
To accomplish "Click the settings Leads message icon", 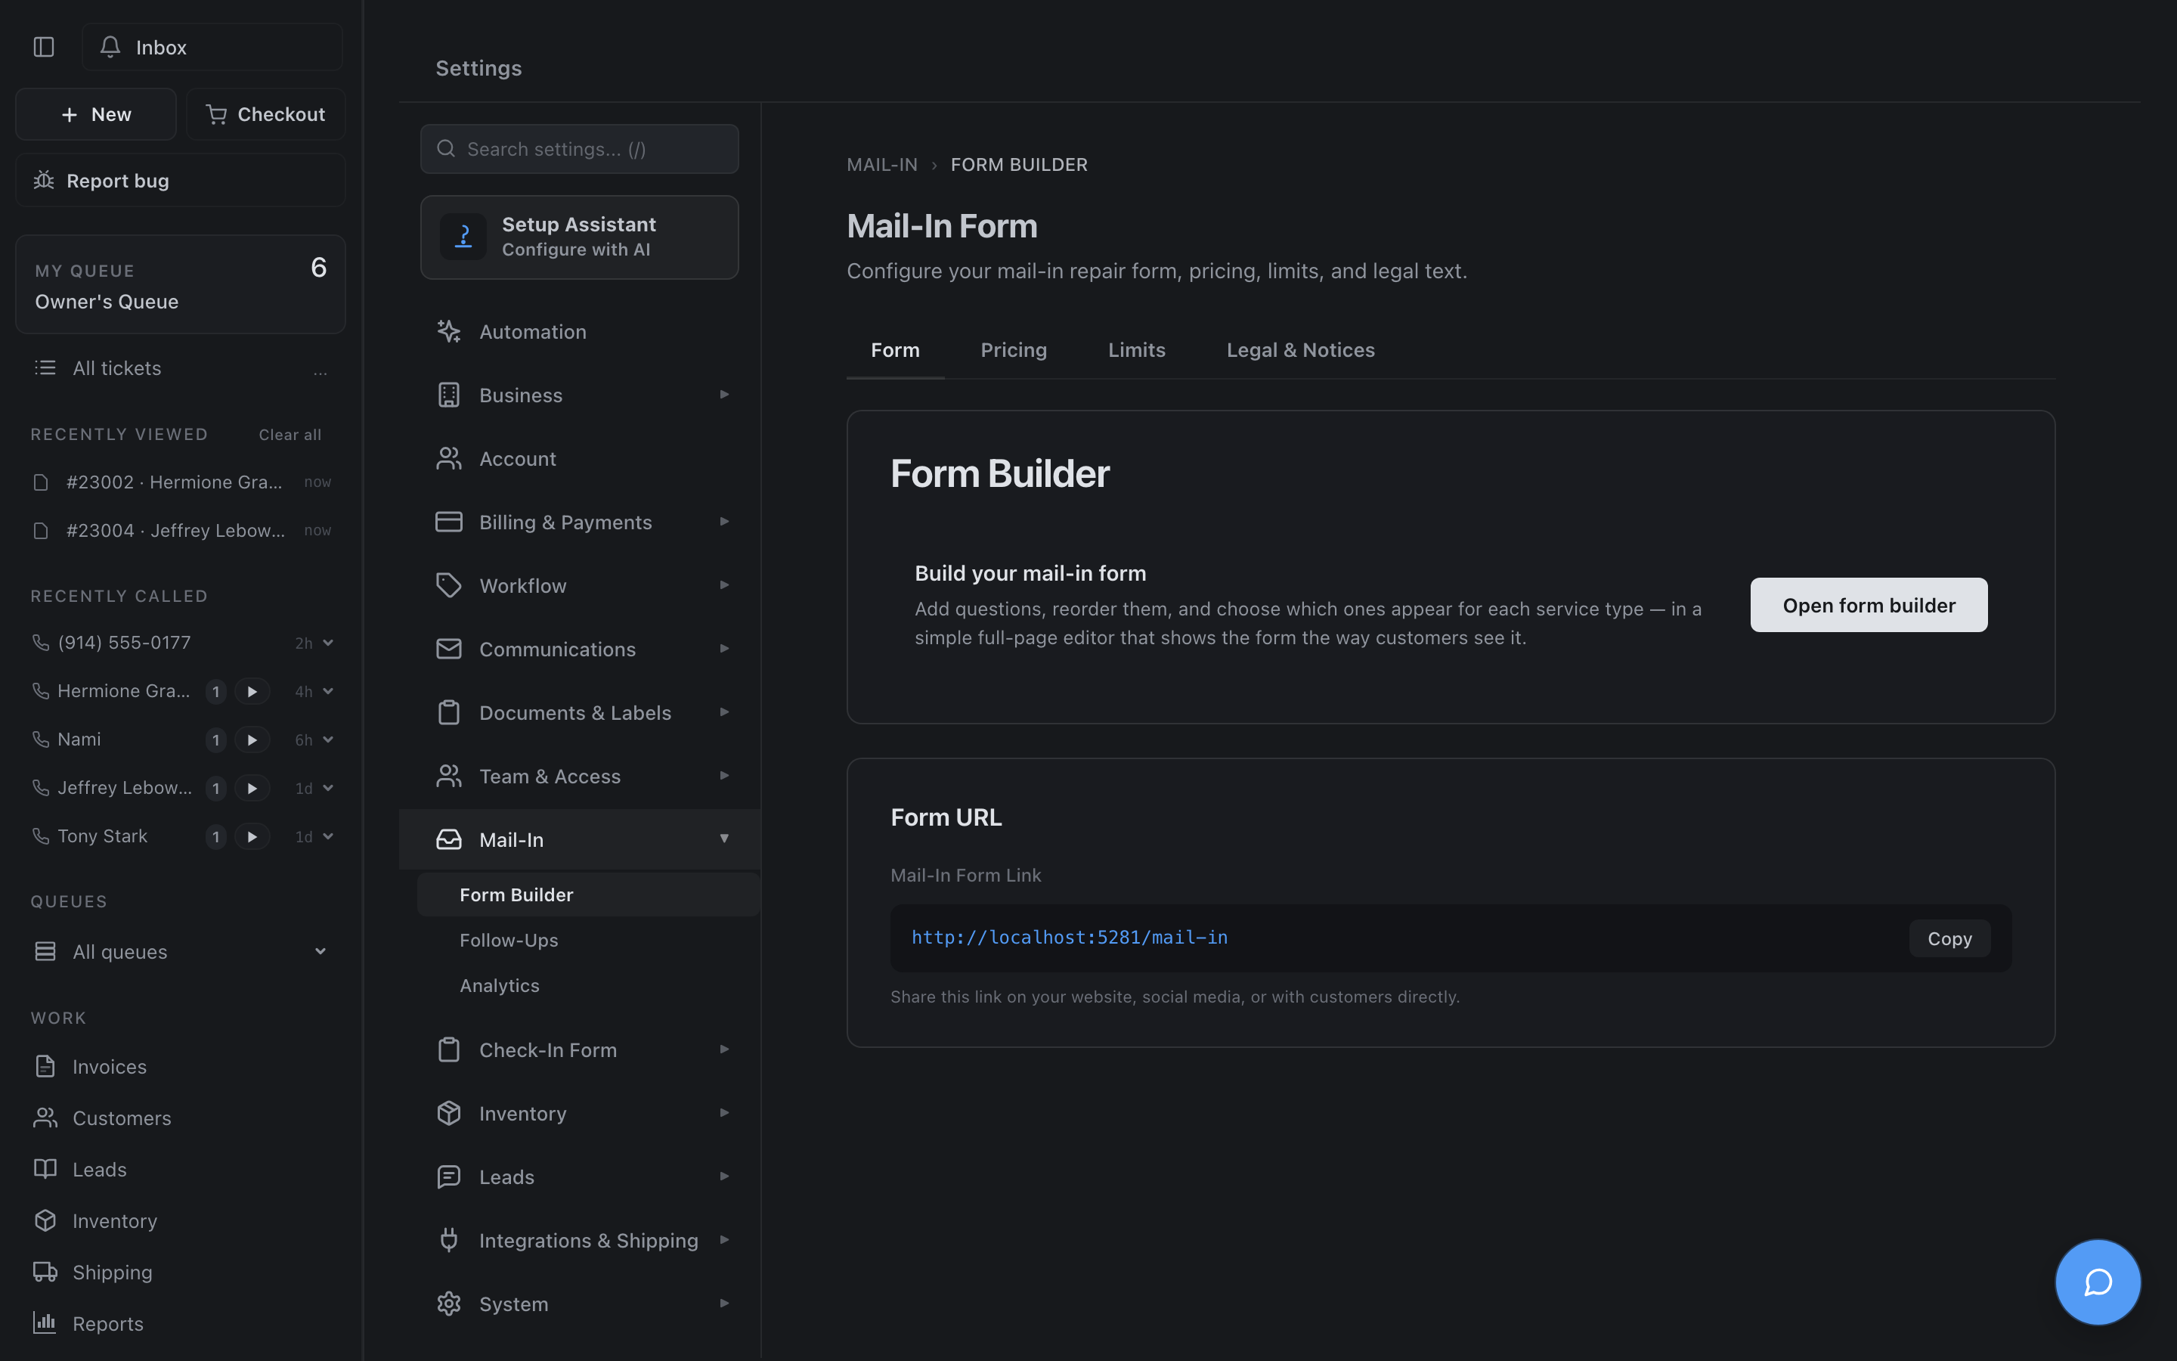I will coord(449,1177).
